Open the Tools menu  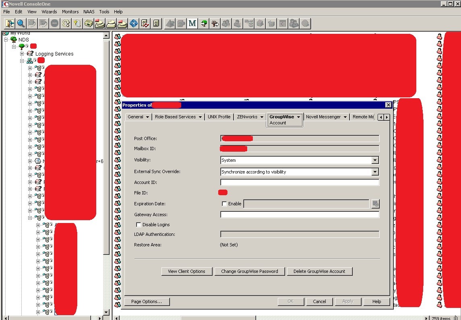[x=104, y=12]
